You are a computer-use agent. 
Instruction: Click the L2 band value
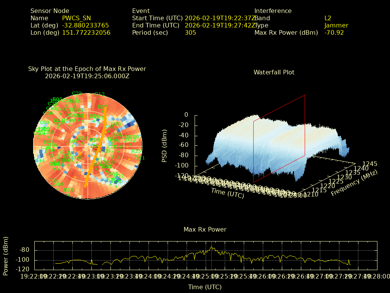(x=328, y=18)
